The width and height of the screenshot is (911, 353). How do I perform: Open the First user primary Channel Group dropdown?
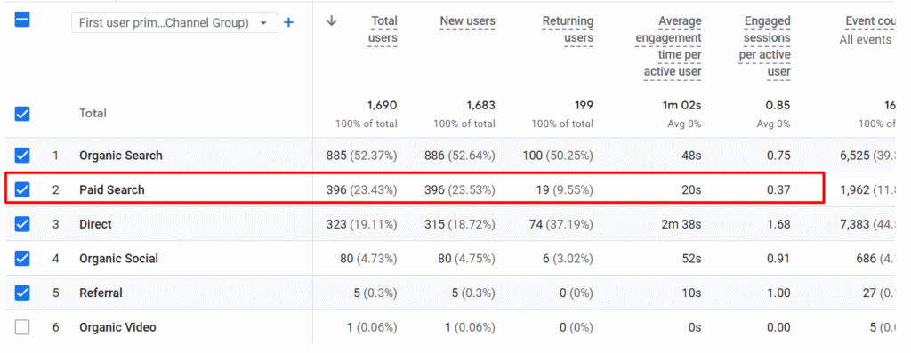(x=174, y=22)
